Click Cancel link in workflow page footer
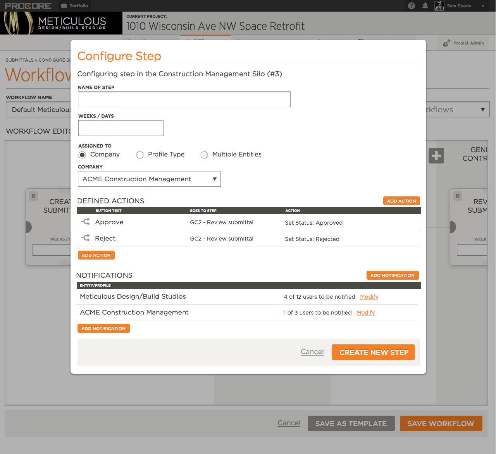Image resolution: width=496 pixels, height=454 pixels. point(289,423)
